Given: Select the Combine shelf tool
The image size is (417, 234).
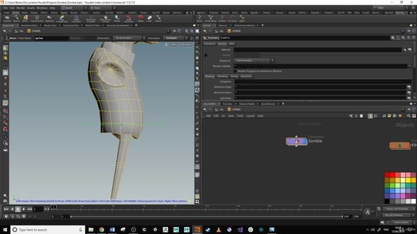Looking at the screenshot, I should (x=7, y=19).
